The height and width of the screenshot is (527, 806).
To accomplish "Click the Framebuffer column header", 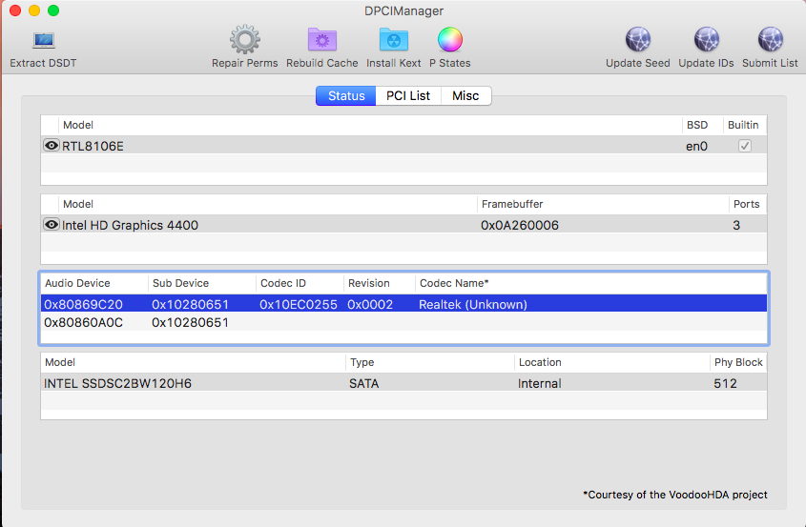I will (x=512, y=204).
